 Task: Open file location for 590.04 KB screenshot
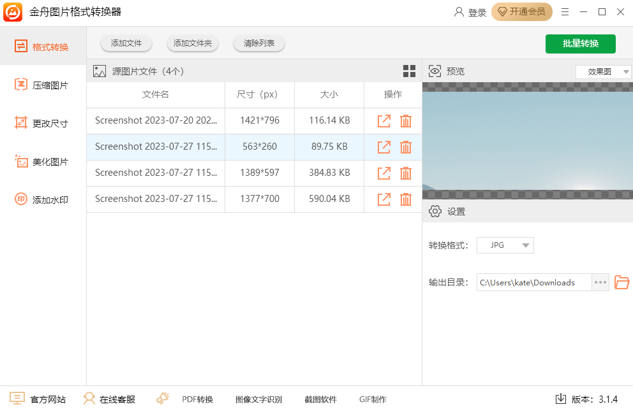384,199
